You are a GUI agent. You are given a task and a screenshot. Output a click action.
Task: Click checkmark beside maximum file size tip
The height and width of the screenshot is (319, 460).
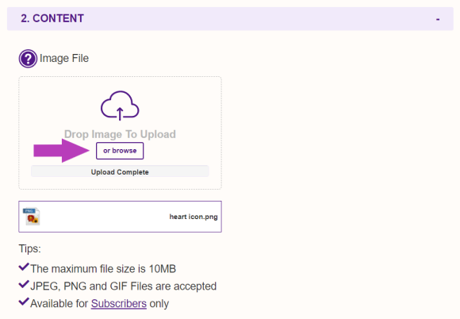24,267
